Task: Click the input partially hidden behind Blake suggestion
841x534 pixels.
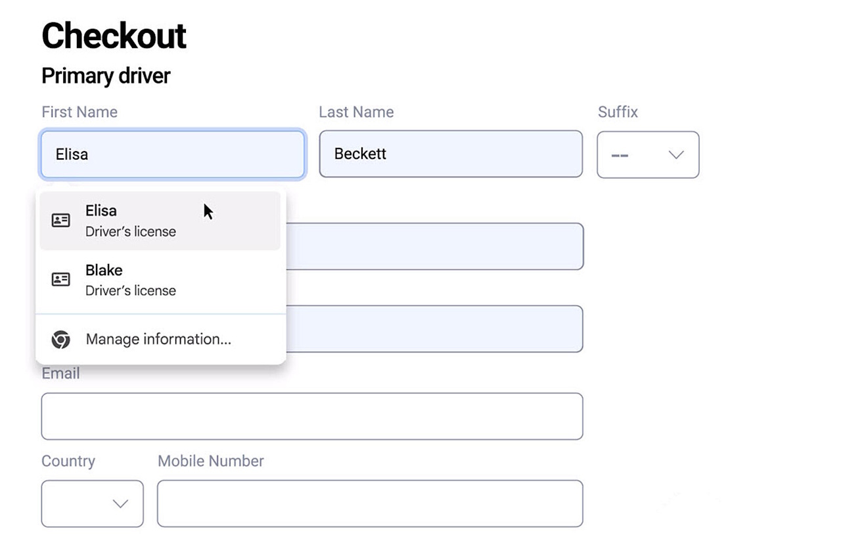Action: [434, 246]
